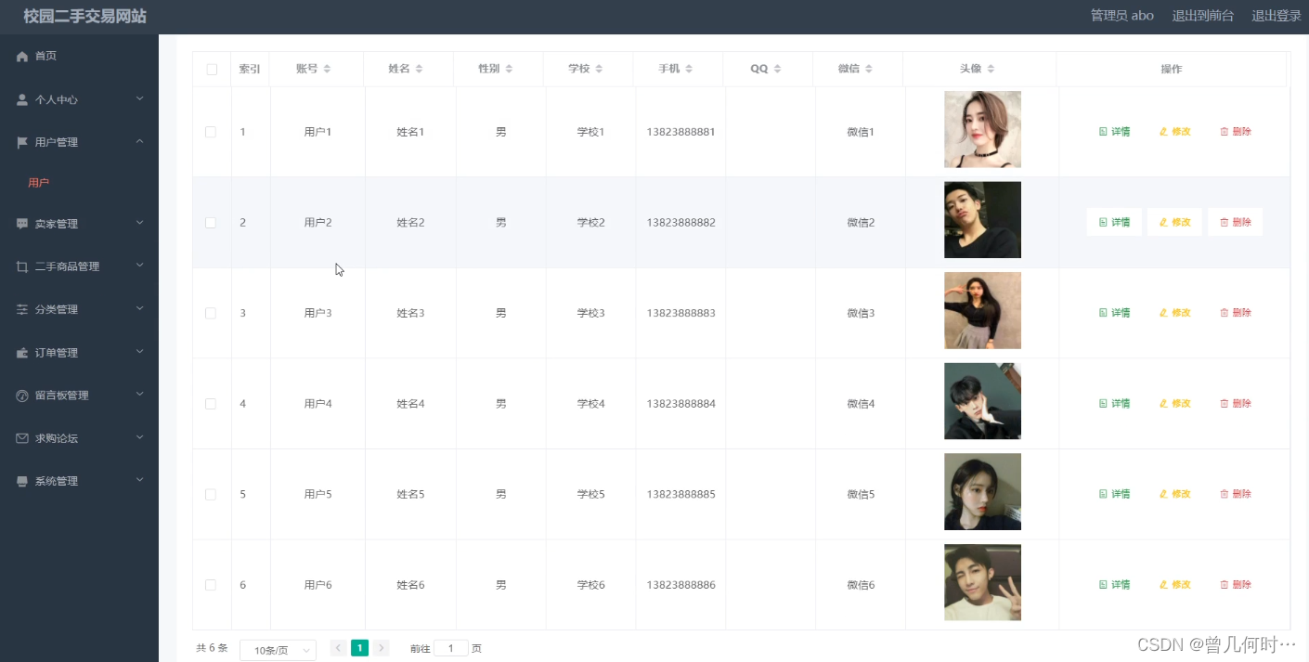Click the thumbs icon for 订单管理
The width and height of the screenshot is (1309, 662).
tap(22, 353)
